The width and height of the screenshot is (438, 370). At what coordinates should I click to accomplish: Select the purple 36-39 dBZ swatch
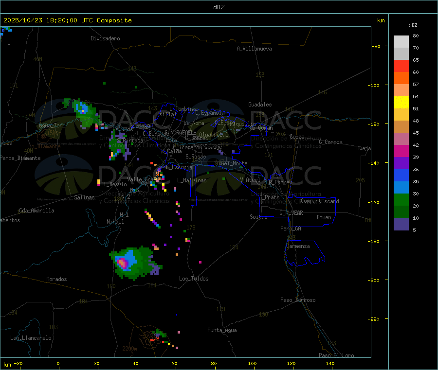401,163
